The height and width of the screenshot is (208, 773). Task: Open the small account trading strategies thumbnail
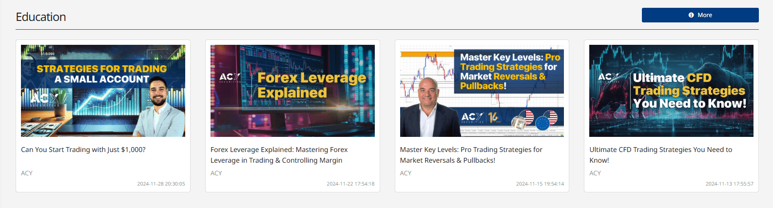coord(103,91)
